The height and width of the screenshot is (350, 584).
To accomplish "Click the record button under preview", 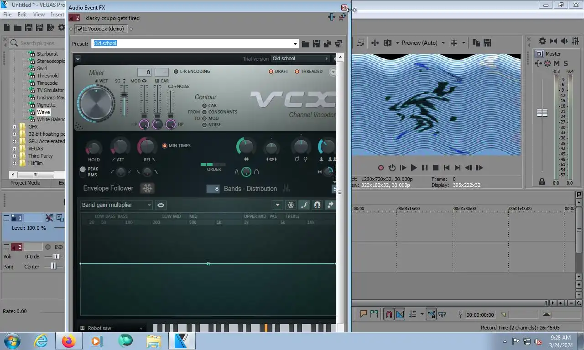I will tap(381, 168).
